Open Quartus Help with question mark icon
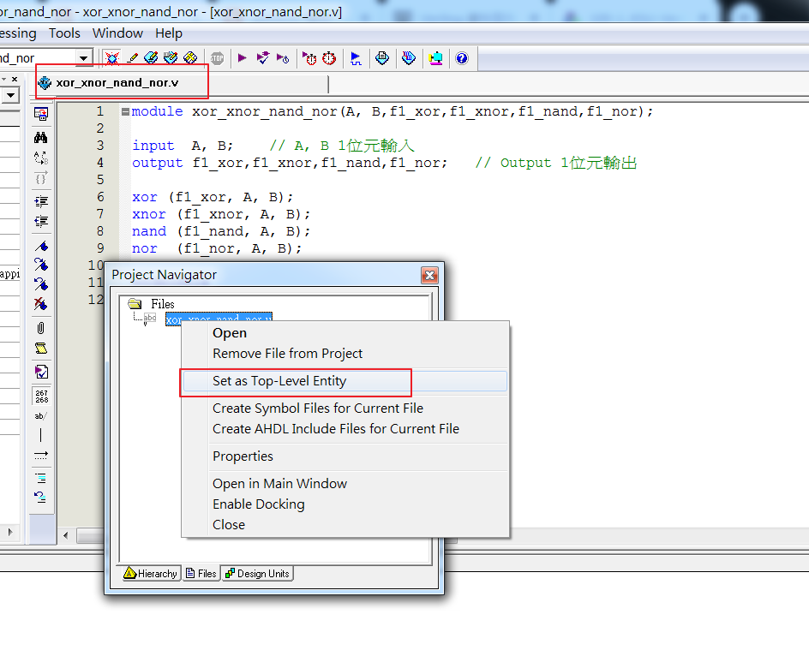 [x=462, y=57]
